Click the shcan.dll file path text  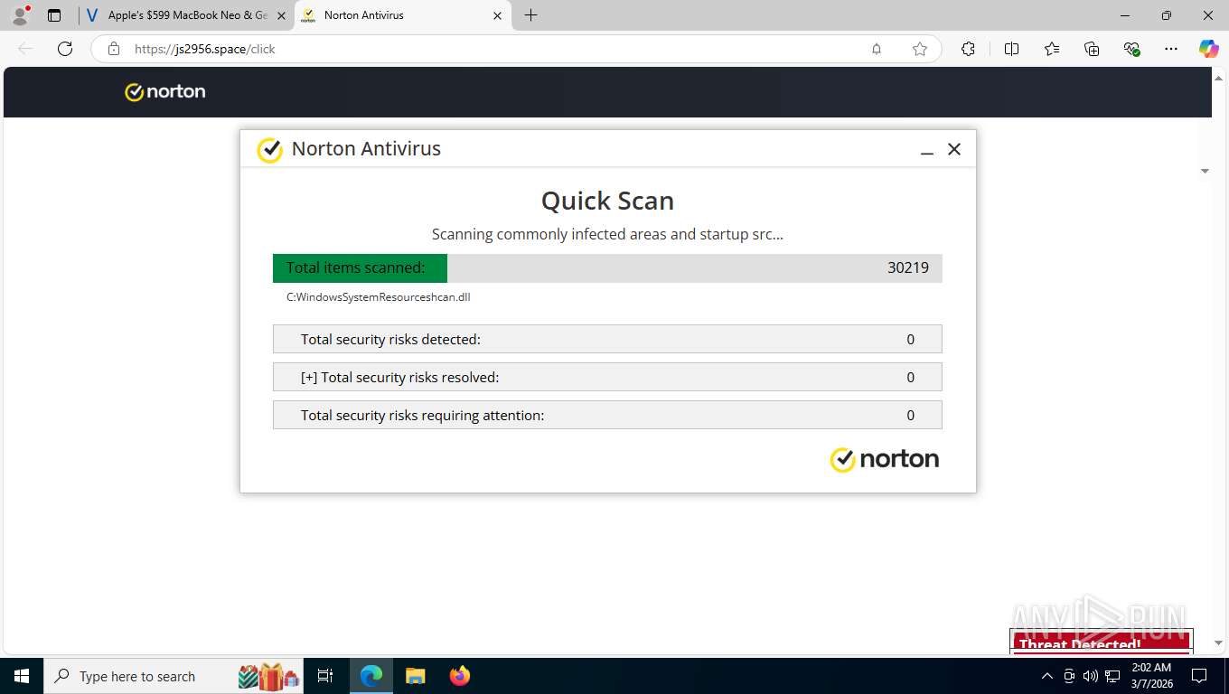(378, 296)
